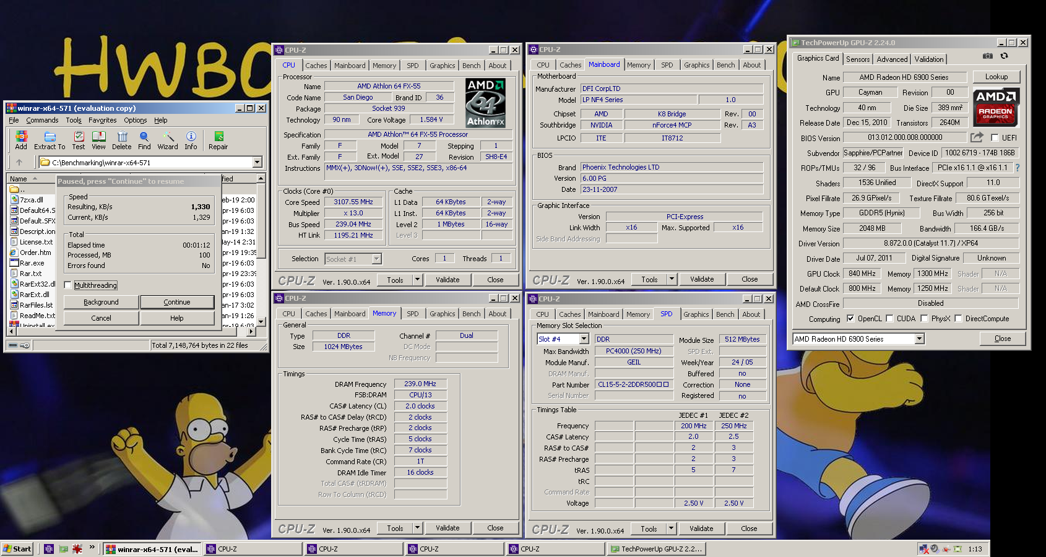Click the Lookup button in GPU-Z
The height and width of the screenshot is (557, 1046).
(996, 77)
